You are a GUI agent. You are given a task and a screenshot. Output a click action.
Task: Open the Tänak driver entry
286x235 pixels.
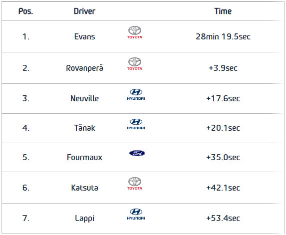point(85,128)
